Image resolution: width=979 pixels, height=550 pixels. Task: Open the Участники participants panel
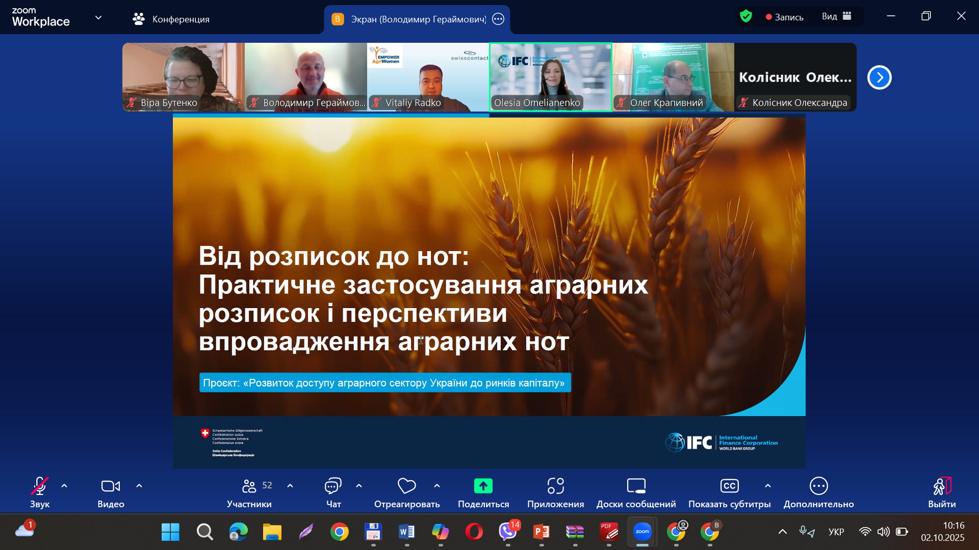coord(249,492)
